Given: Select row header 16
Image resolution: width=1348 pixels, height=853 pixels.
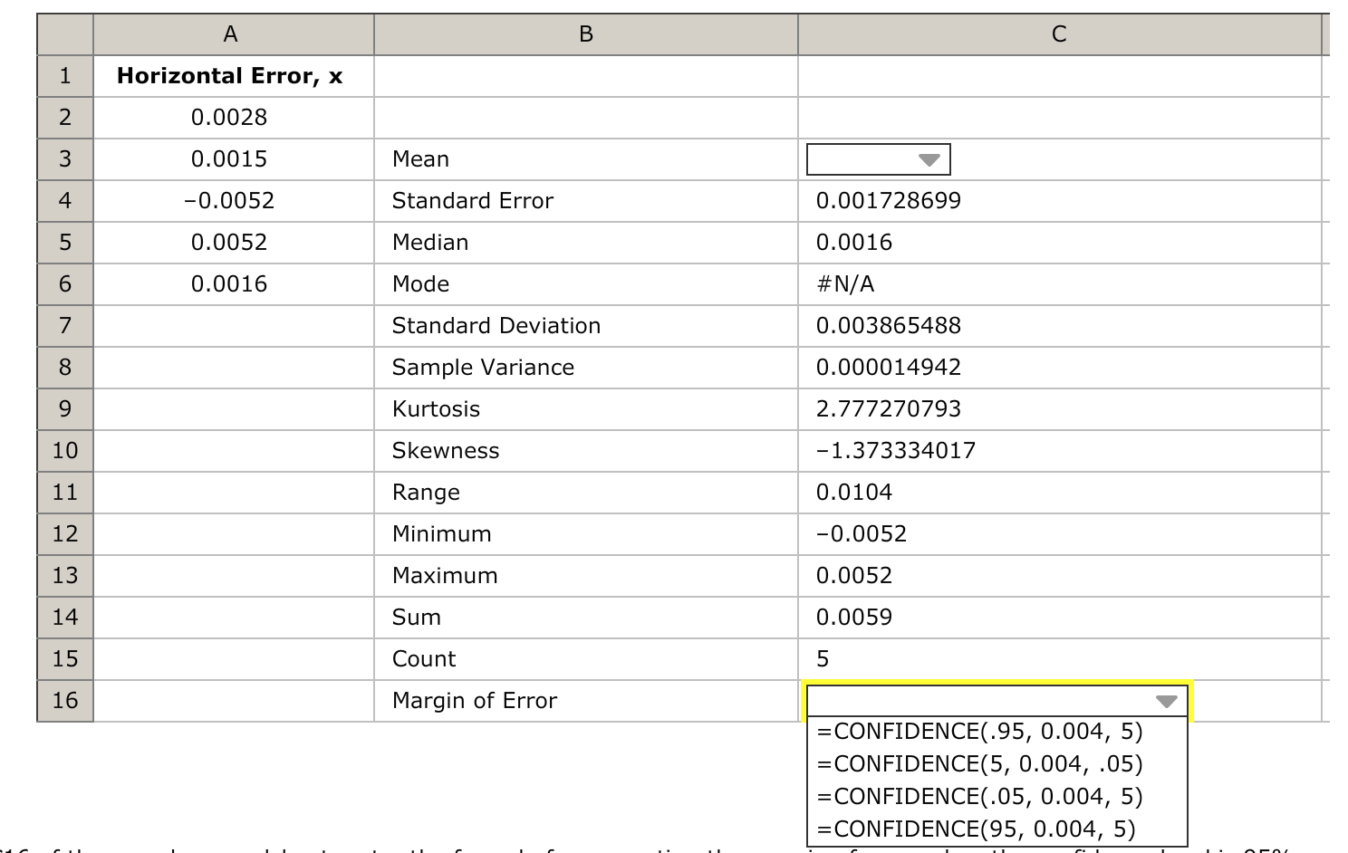Looking at the screenshot, I should coord(64,700).
